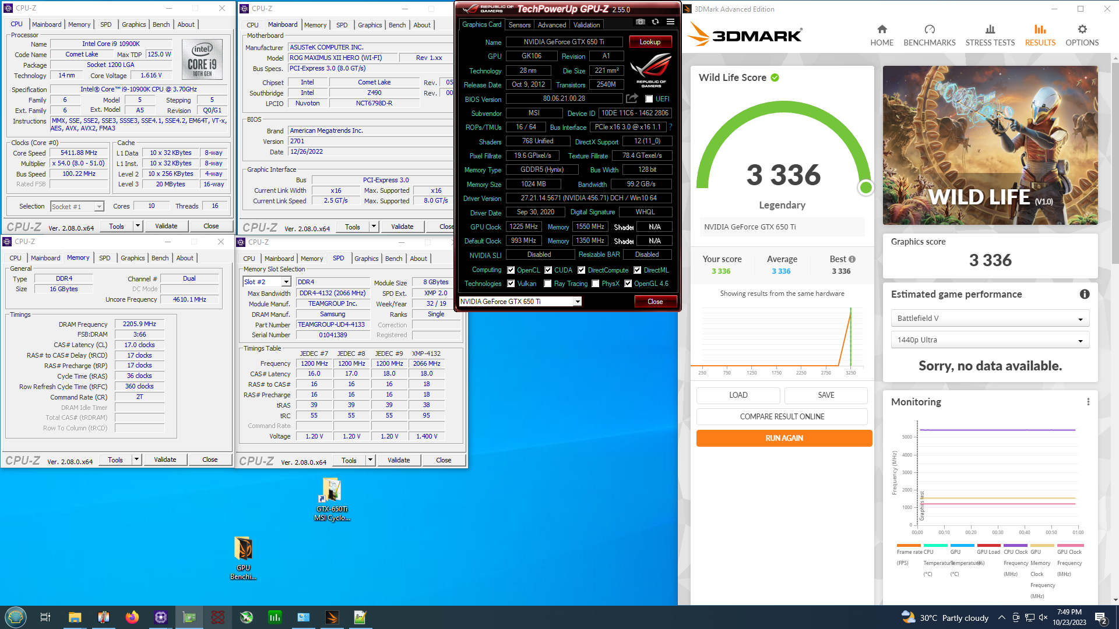This screenshot has width=1119, height=629.
Task: Toggle the DirectML checkbox
Action: [x=637, y=270]
